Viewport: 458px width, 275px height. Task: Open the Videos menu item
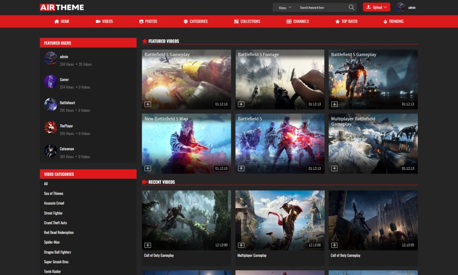pyautogui.click(x=104, y=22)
